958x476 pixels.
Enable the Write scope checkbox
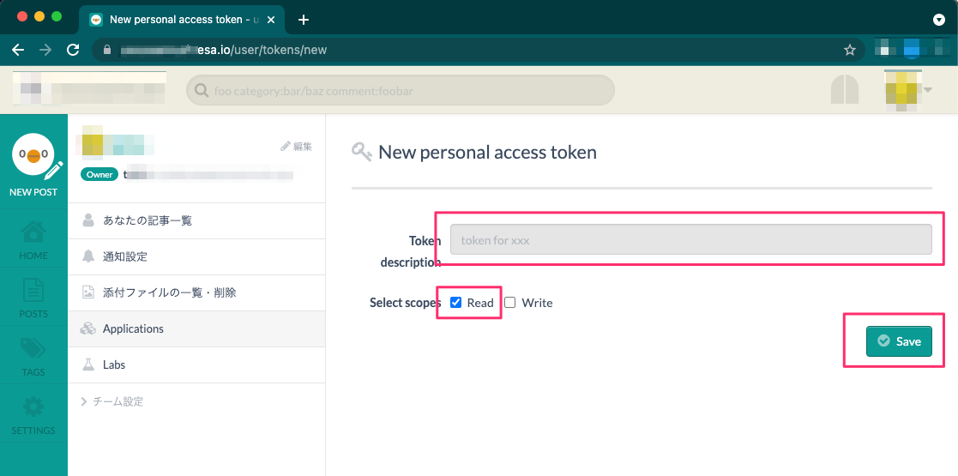tap(510, 303)
